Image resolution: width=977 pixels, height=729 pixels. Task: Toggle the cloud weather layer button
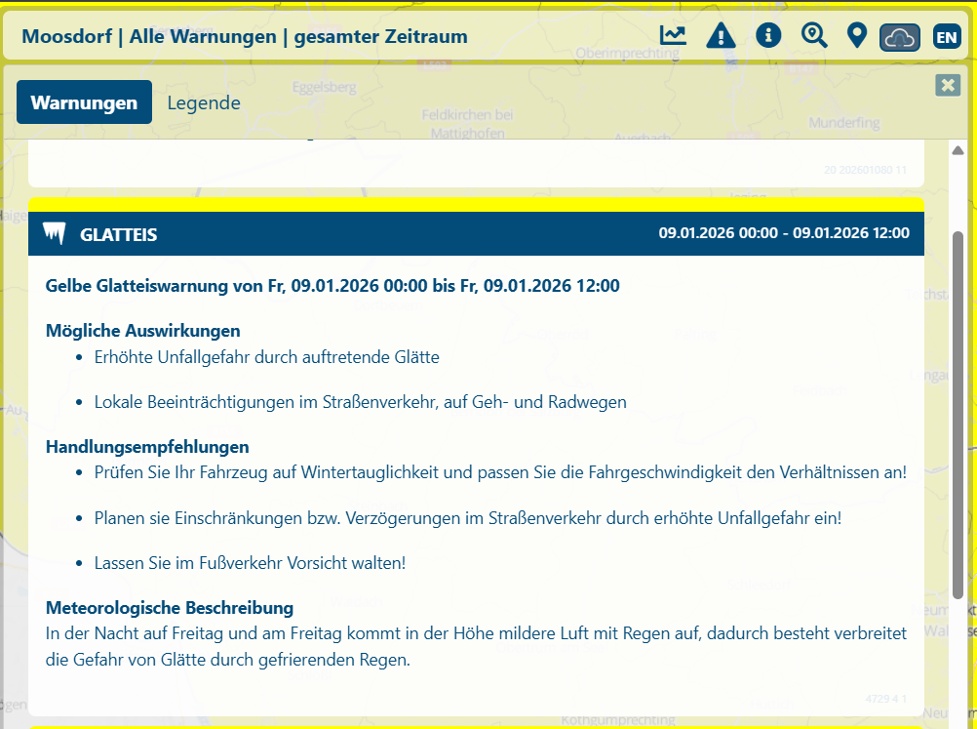[900, 37]
